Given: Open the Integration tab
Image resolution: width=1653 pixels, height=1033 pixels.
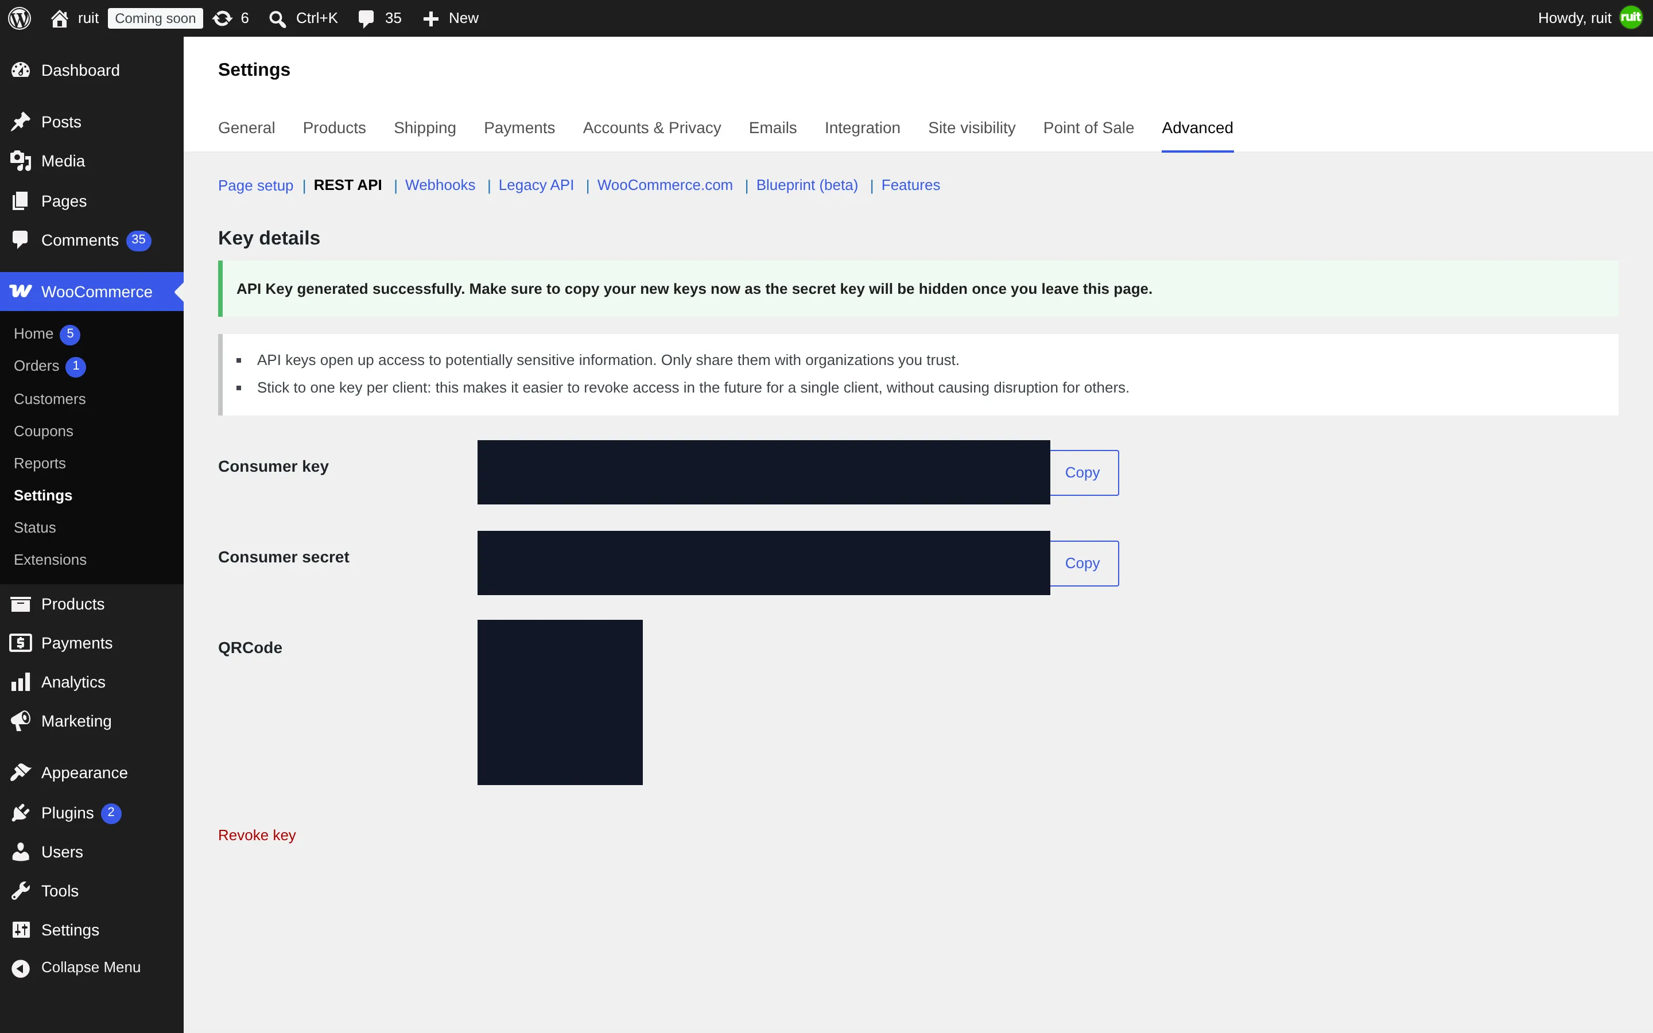Looking at the screenshot, I should tap(862, 128).
